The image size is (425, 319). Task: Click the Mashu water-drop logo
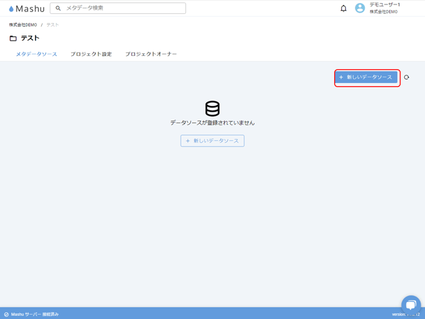pyautogui.click(x=11, y=9)
